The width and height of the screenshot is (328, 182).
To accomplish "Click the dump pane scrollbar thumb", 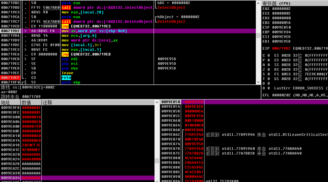I will pyautogui.click(x=157, y=161).
